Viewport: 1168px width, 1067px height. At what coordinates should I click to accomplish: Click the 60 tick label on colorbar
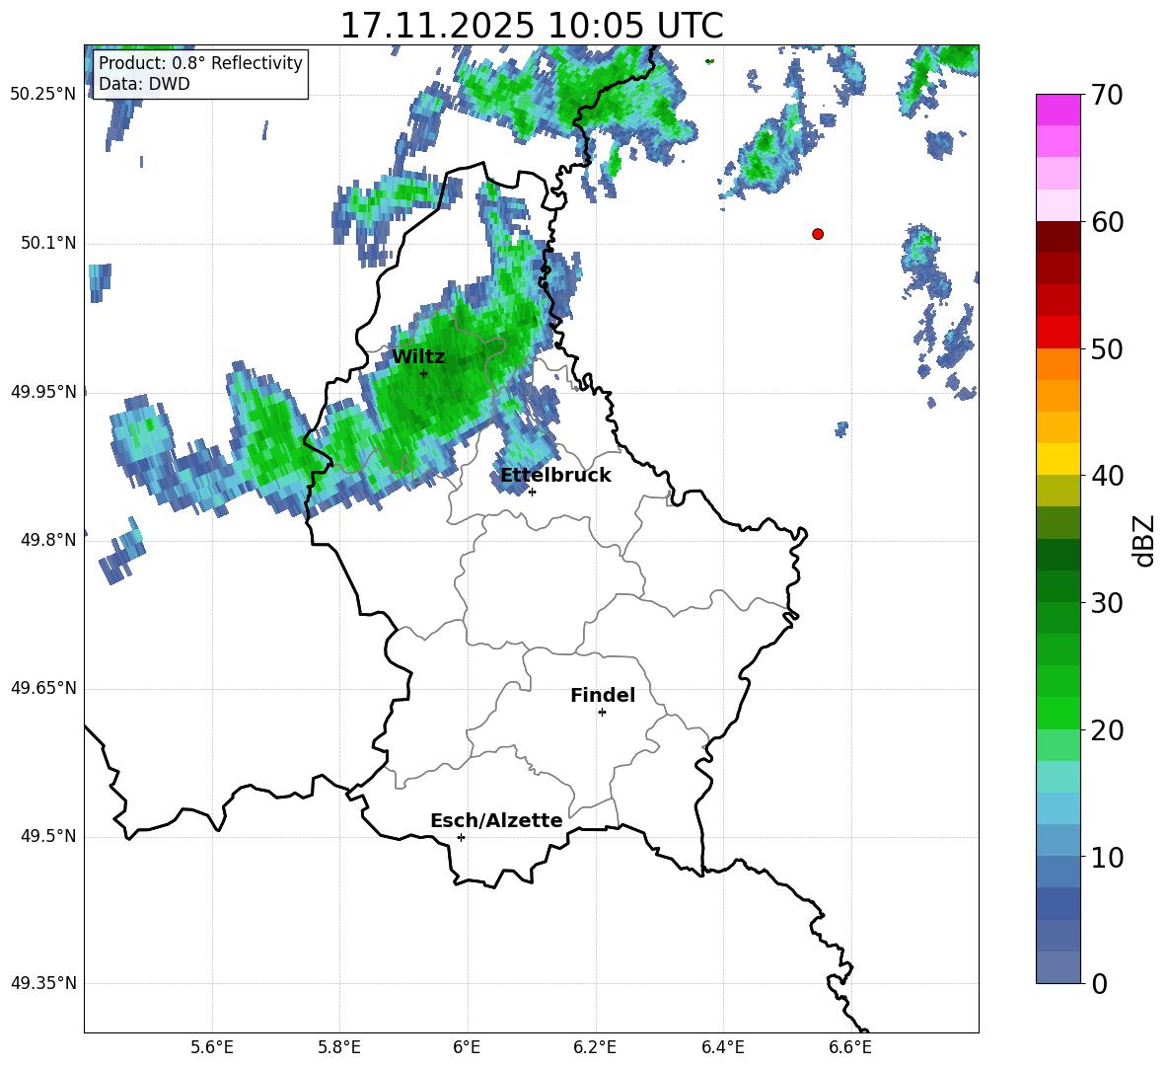(1107, 222)
